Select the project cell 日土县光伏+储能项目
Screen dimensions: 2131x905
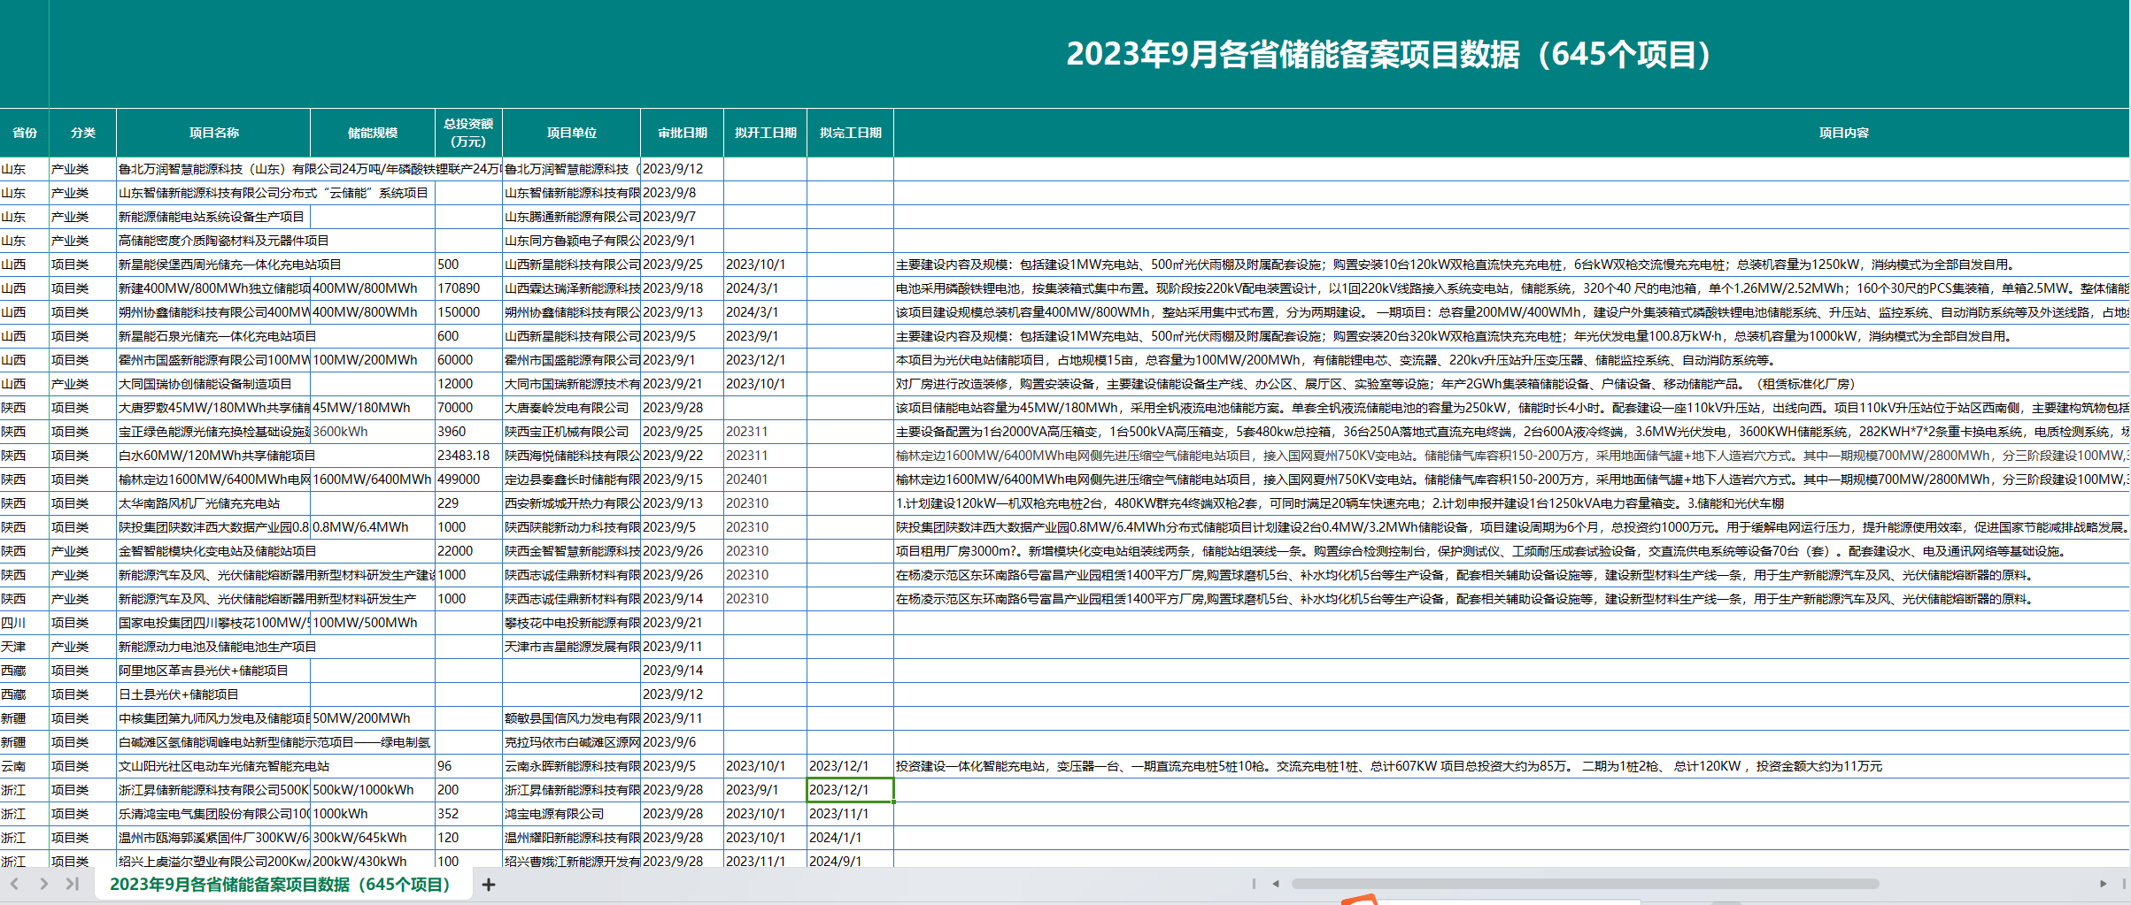[x=213, y=694]
